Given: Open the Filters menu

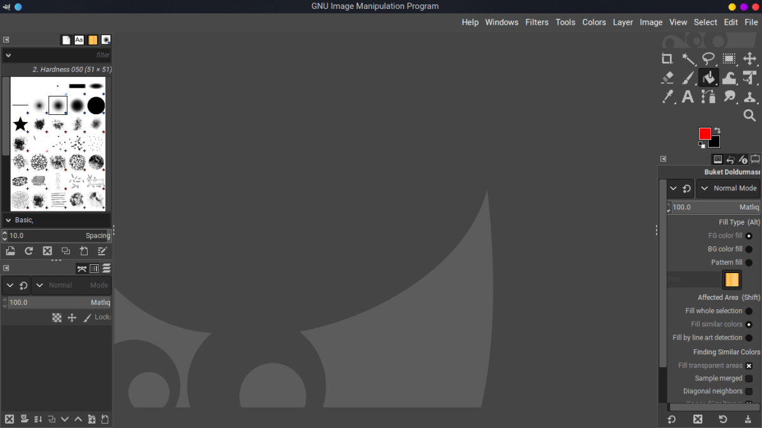Looking at the screenshot, I should click(x=537, y=22).
